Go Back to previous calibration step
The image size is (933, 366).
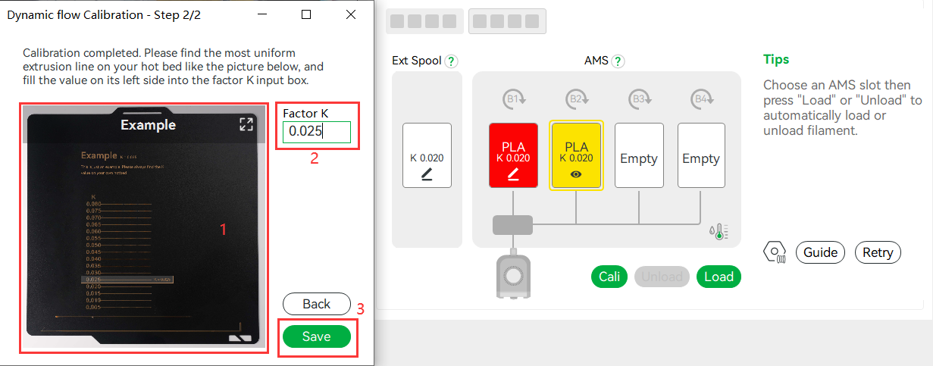click(317, 304)
